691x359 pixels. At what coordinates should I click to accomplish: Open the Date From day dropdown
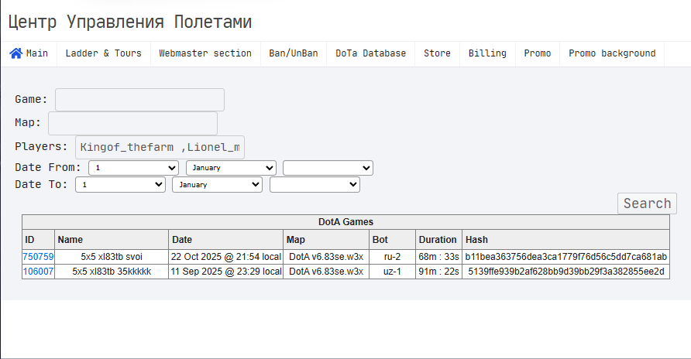tap(133, 168)
